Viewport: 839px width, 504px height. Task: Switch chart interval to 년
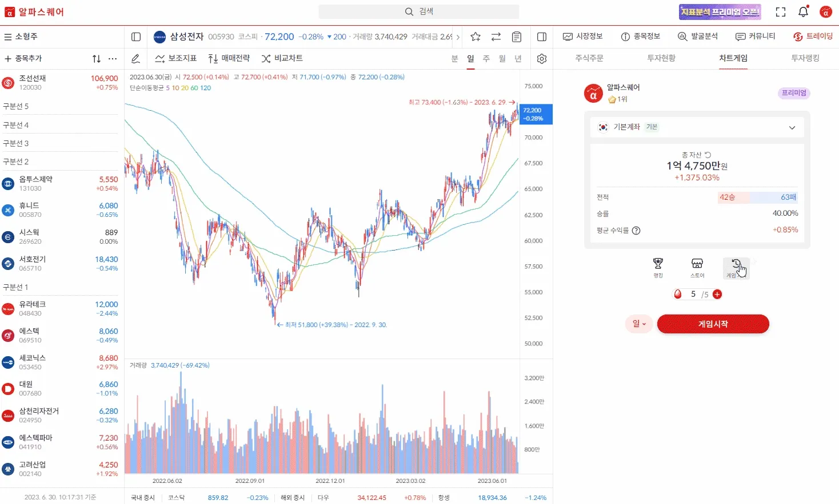[x=518, y=58]
